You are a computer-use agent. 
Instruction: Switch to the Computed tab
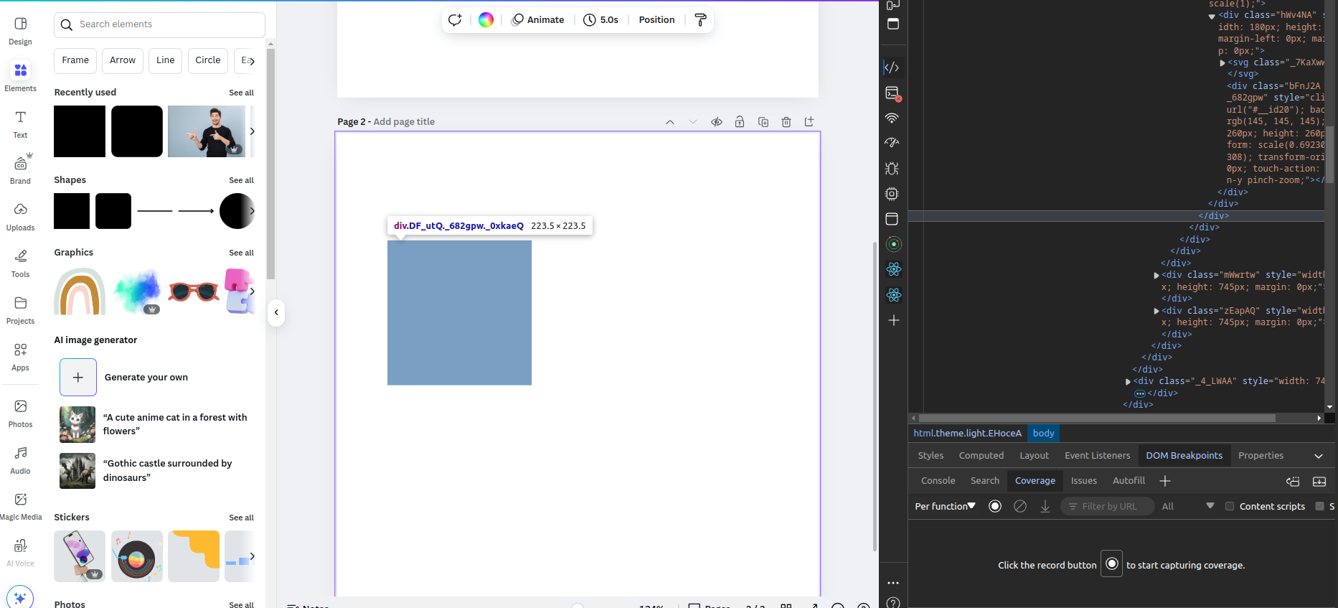(981, 456)
